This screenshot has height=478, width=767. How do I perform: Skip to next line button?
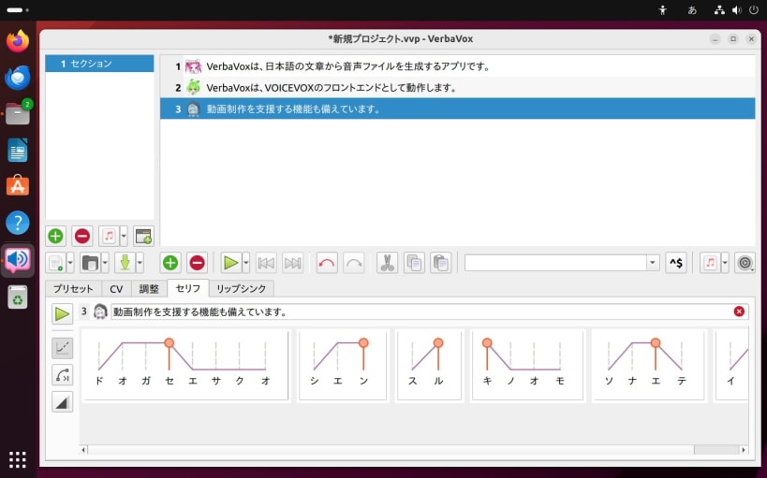[x=293, y=263]
